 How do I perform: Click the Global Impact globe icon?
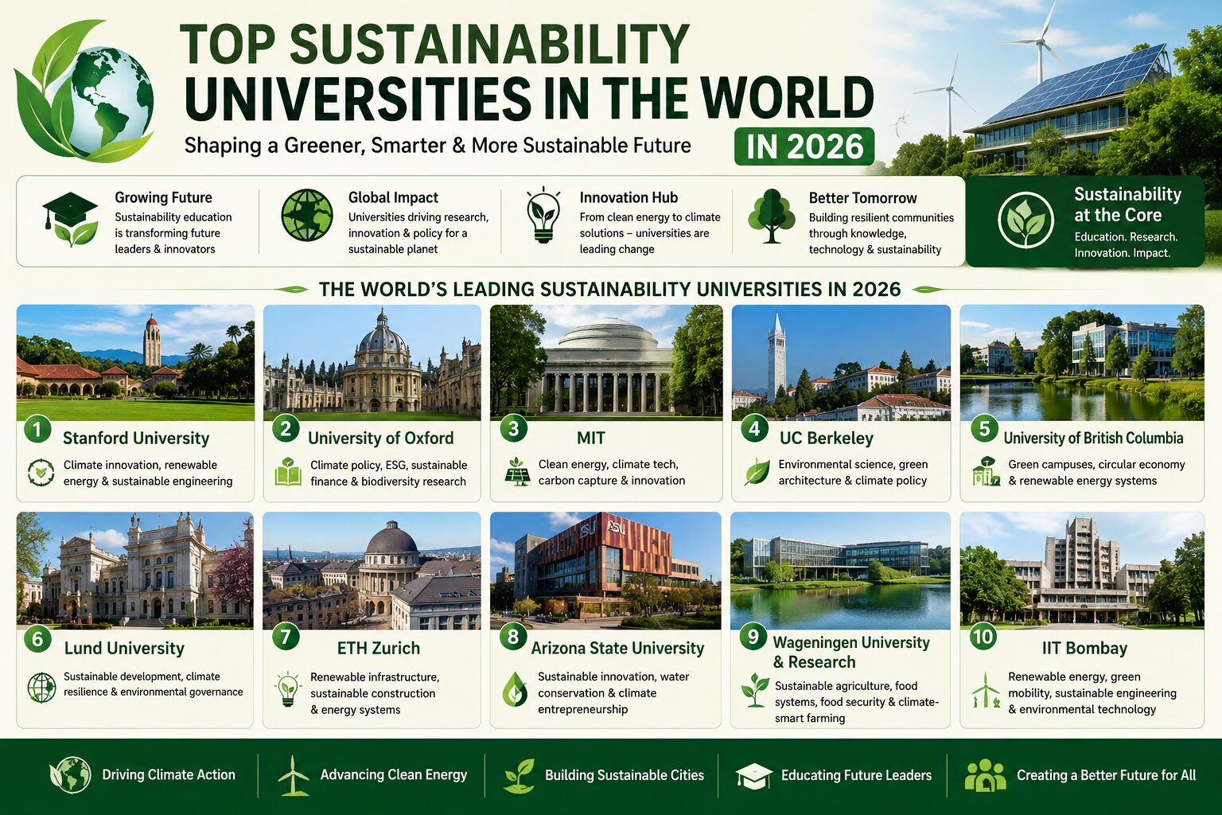click(307, 215)
